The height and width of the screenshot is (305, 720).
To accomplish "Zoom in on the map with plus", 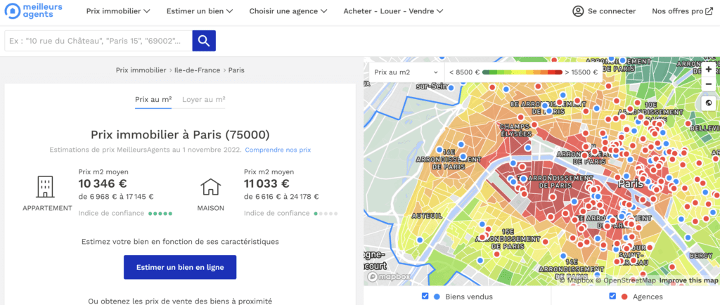I will [x=709, y=70].
